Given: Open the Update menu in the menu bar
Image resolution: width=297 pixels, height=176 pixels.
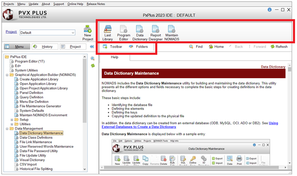Looking at the screenshot, I should tap(34, 4).
